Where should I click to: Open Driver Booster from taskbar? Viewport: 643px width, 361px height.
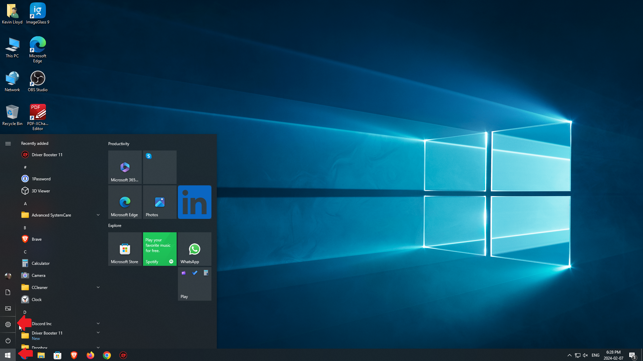point(123,355)
